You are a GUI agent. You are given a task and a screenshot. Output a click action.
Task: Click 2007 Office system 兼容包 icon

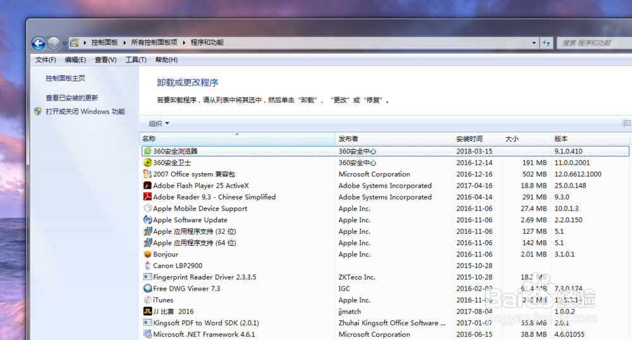(x=147, y=174)
